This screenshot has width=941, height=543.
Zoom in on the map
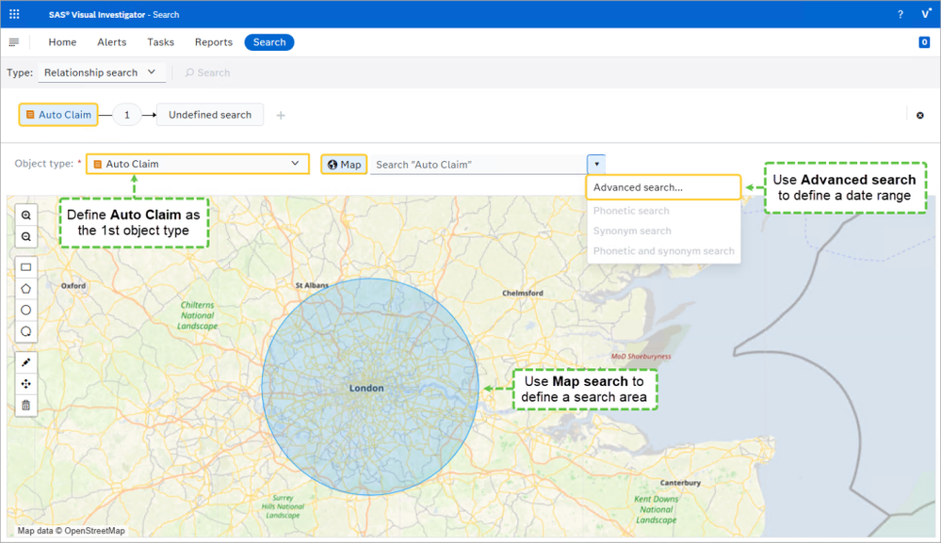[x=26, y=216]
